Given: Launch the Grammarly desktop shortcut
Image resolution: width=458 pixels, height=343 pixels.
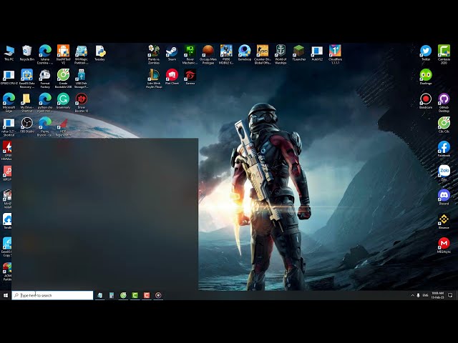Looking at the screenshot, I should pos(63,101).
